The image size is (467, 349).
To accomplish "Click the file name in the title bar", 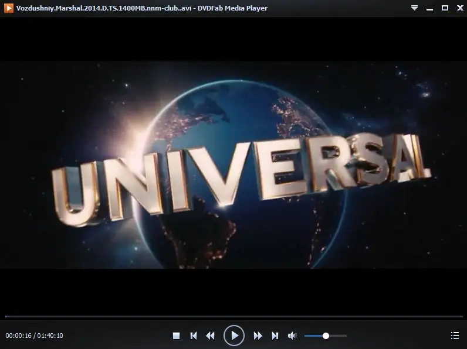I will tap(104, 8).
